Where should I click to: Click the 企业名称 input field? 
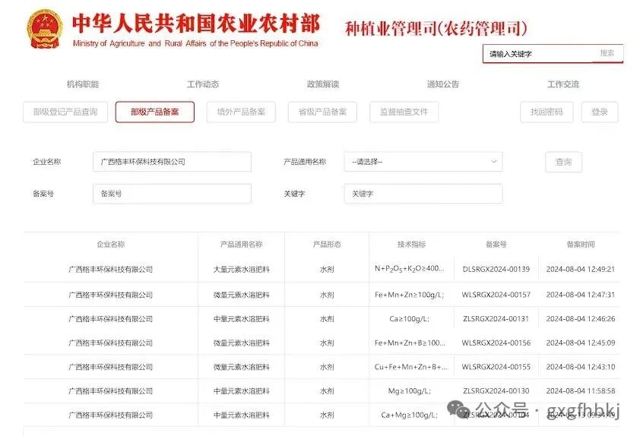pos(173,162)
